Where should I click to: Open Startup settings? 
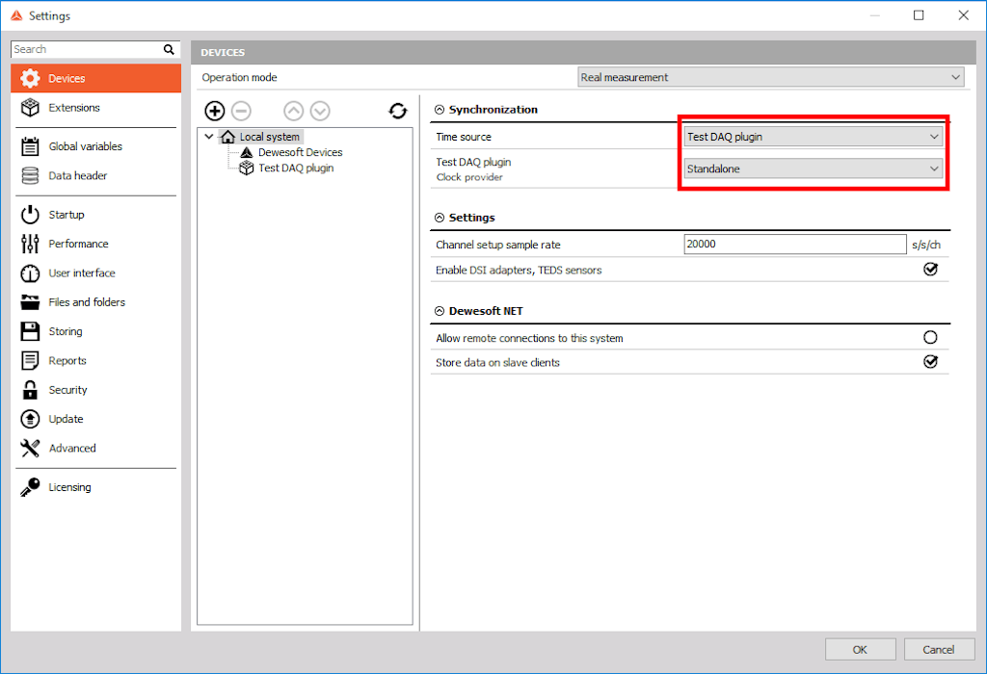pos(95,215)
